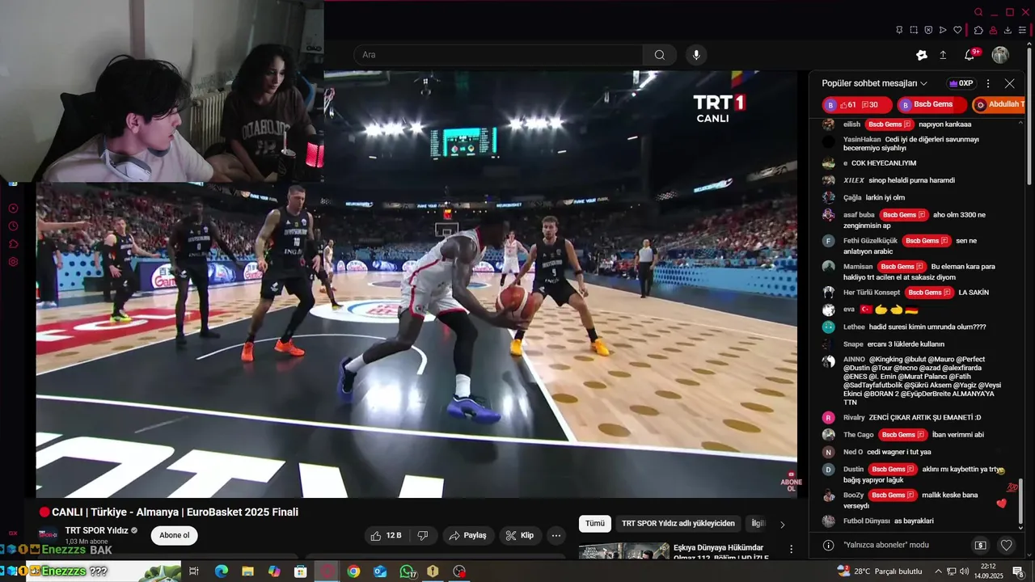Click chat author name YasinHakan
1035x582 pixels.
(x=862, y=139)
